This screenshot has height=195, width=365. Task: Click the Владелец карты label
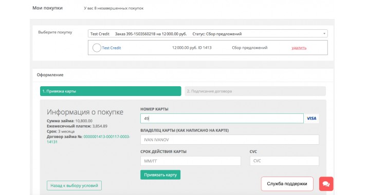coord(185,130)
